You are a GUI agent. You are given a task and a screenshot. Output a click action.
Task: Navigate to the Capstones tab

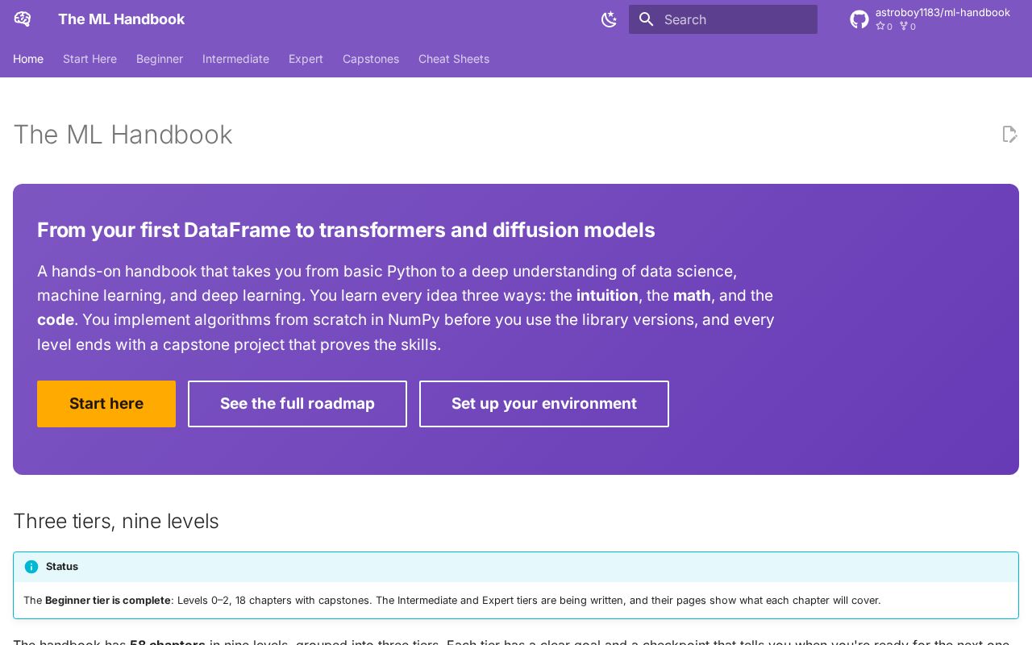coord(371,59)
